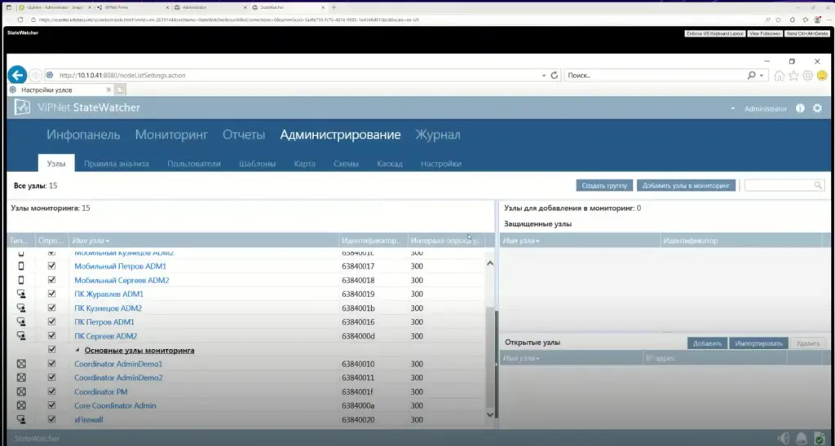Refresh the inner browser page
Image resolution: width=835 pixels, height=446 pixels.
coord(554,76)
